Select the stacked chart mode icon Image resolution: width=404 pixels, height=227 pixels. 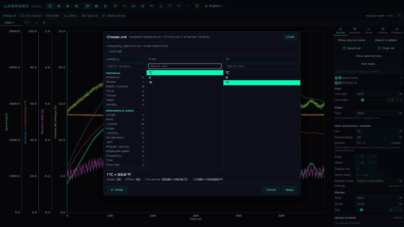[96, 6]
